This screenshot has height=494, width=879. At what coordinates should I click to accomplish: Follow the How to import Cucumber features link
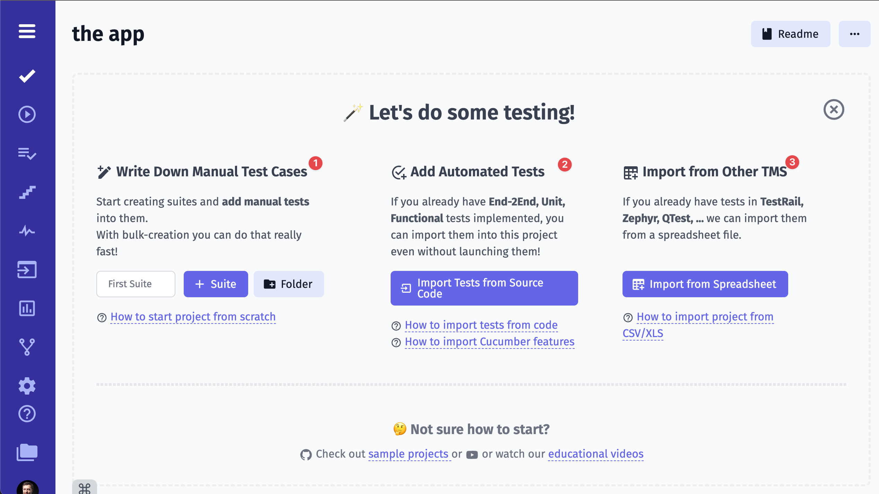tap(489, 342)
